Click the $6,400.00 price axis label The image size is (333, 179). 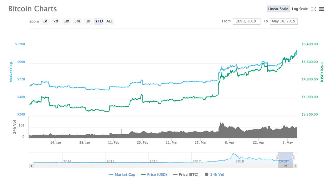click(x=310, y=44)
